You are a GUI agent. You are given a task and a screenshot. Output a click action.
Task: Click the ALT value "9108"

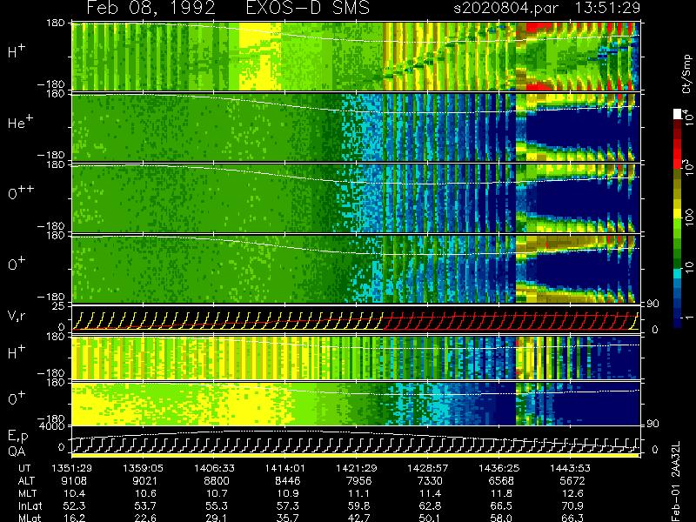74,481
